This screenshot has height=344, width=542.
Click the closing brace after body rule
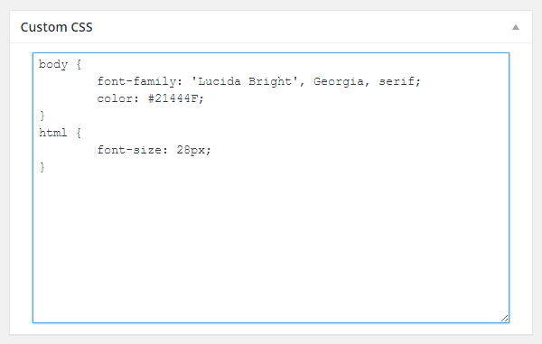[x=42, y=116]
